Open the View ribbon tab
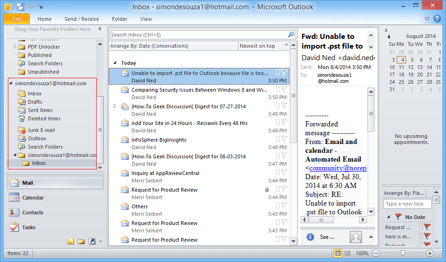 [146, 19]
